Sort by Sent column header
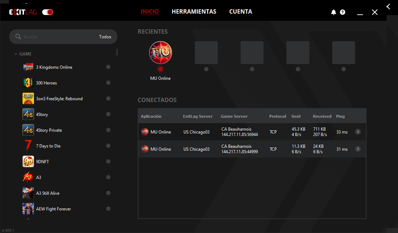This screenshot has height=233, width=398. (x=296, y=116)
